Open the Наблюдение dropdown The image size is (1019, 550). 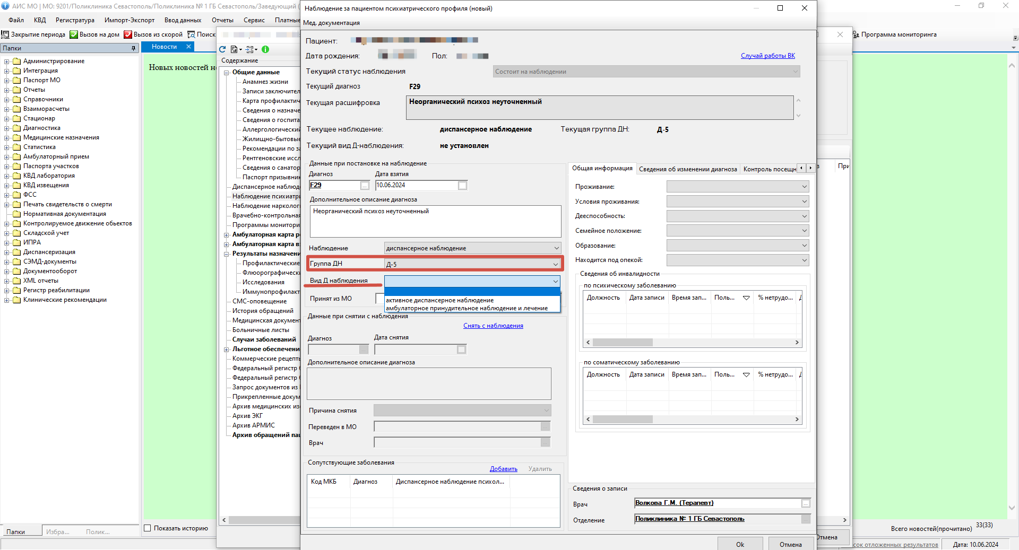(x=556, y=248)
